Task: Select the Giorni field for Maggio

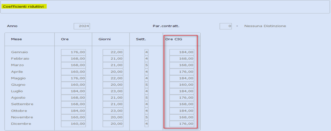Action: (113, 78)
